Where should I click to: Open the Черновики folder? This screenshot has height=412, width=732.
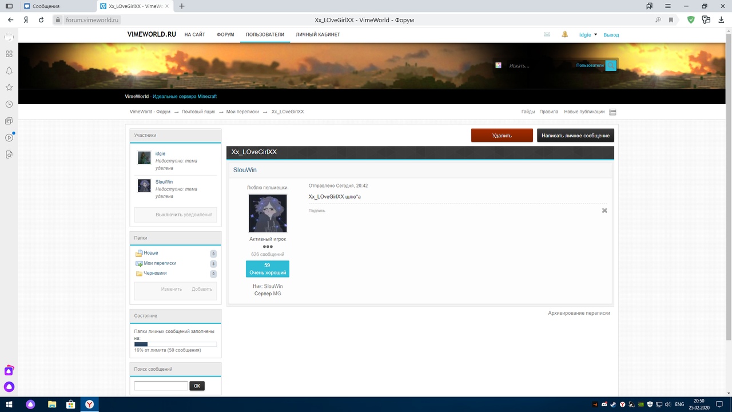tap(155, 274)
